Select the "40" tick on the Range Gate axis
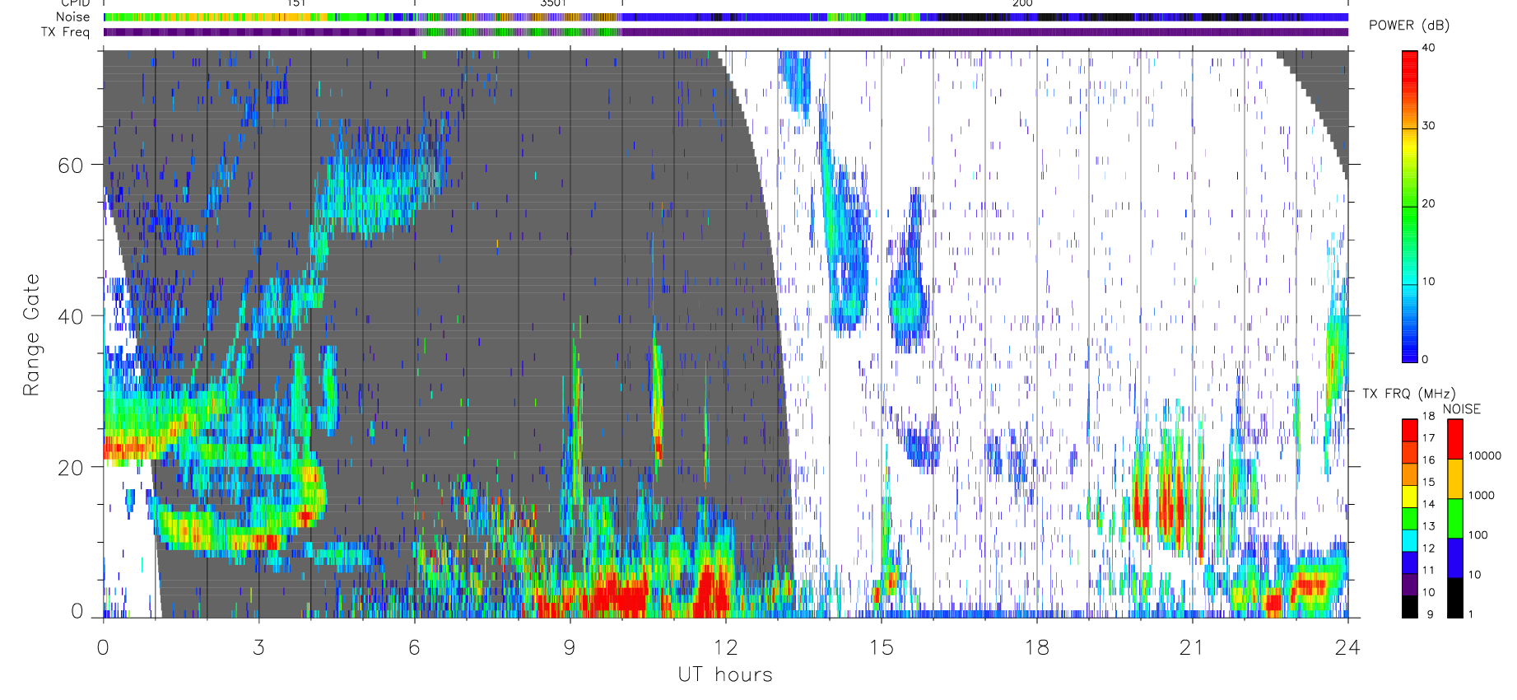Viewport: 1517px width, 700px height. (71, 316)
